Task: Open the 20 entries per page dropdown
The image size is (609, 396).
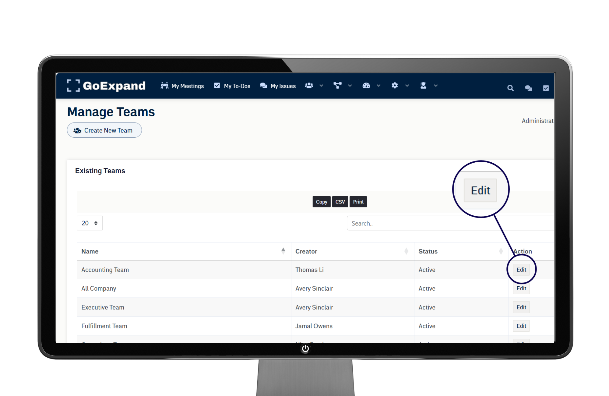Action: click(x=90, y=223)
